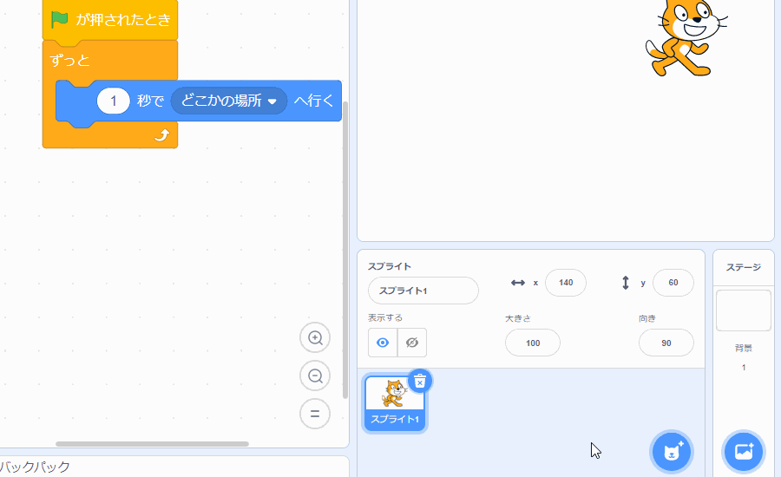This screenshot has height=477, width=781.
Task: Open the どこかの場所 dropdown in glide block
Action: [x=228, y=101]
